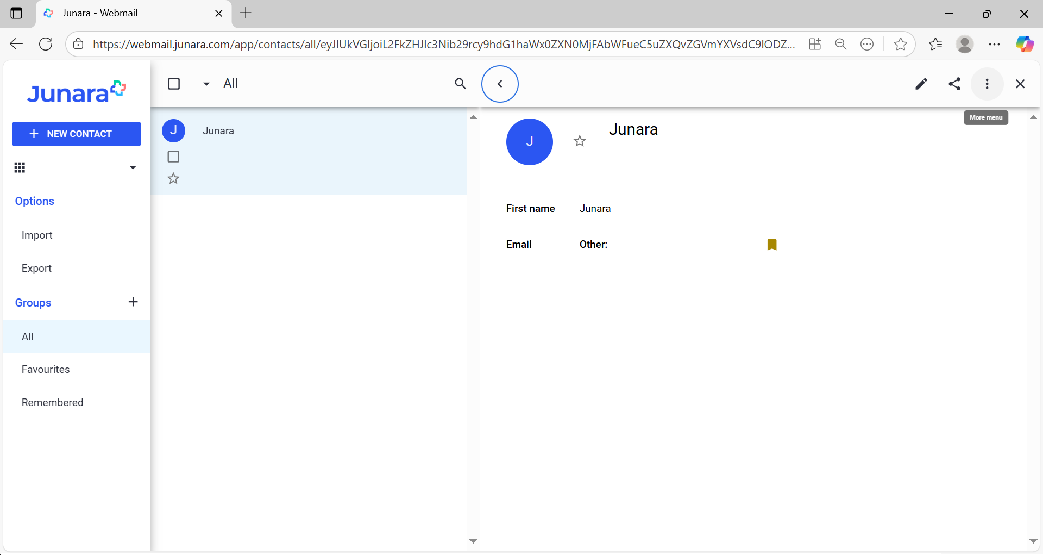Search contacts with magnifier icon
Viewport: 1043px width, 555px height.
[x=460, y=84]
